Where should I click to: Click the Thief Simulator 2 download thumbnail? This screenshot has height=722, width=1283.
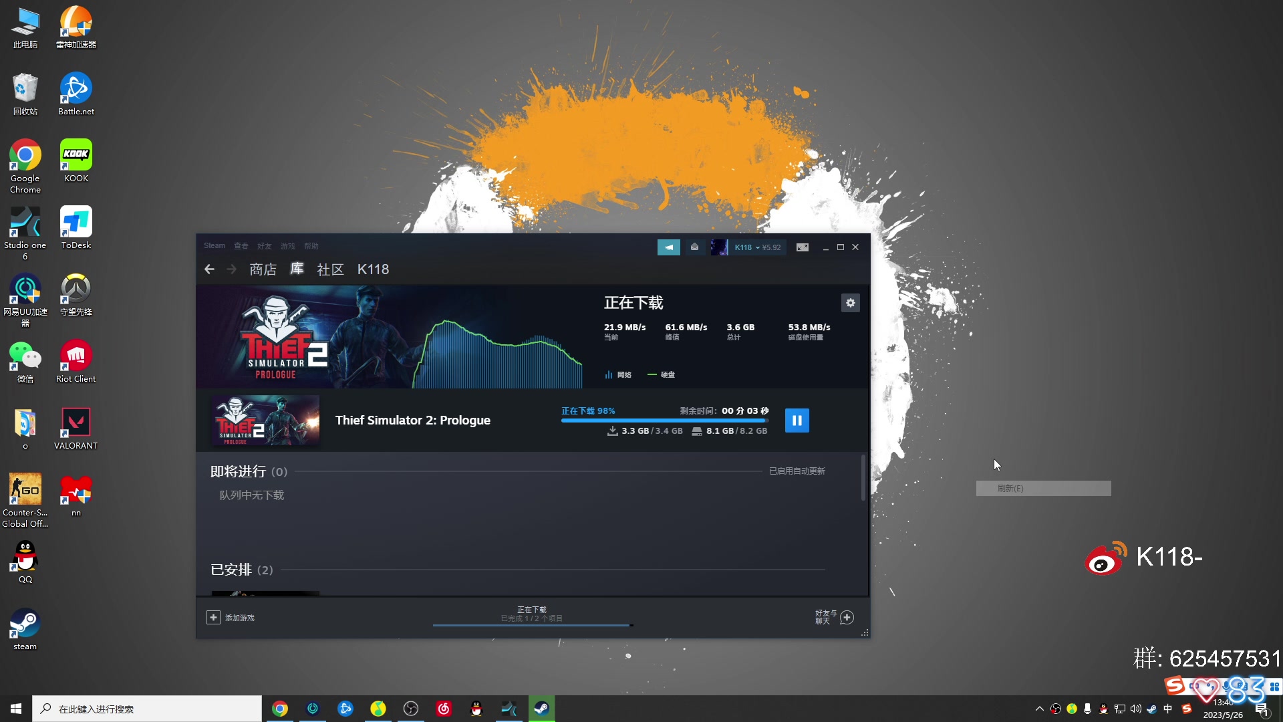pos(265,420)
